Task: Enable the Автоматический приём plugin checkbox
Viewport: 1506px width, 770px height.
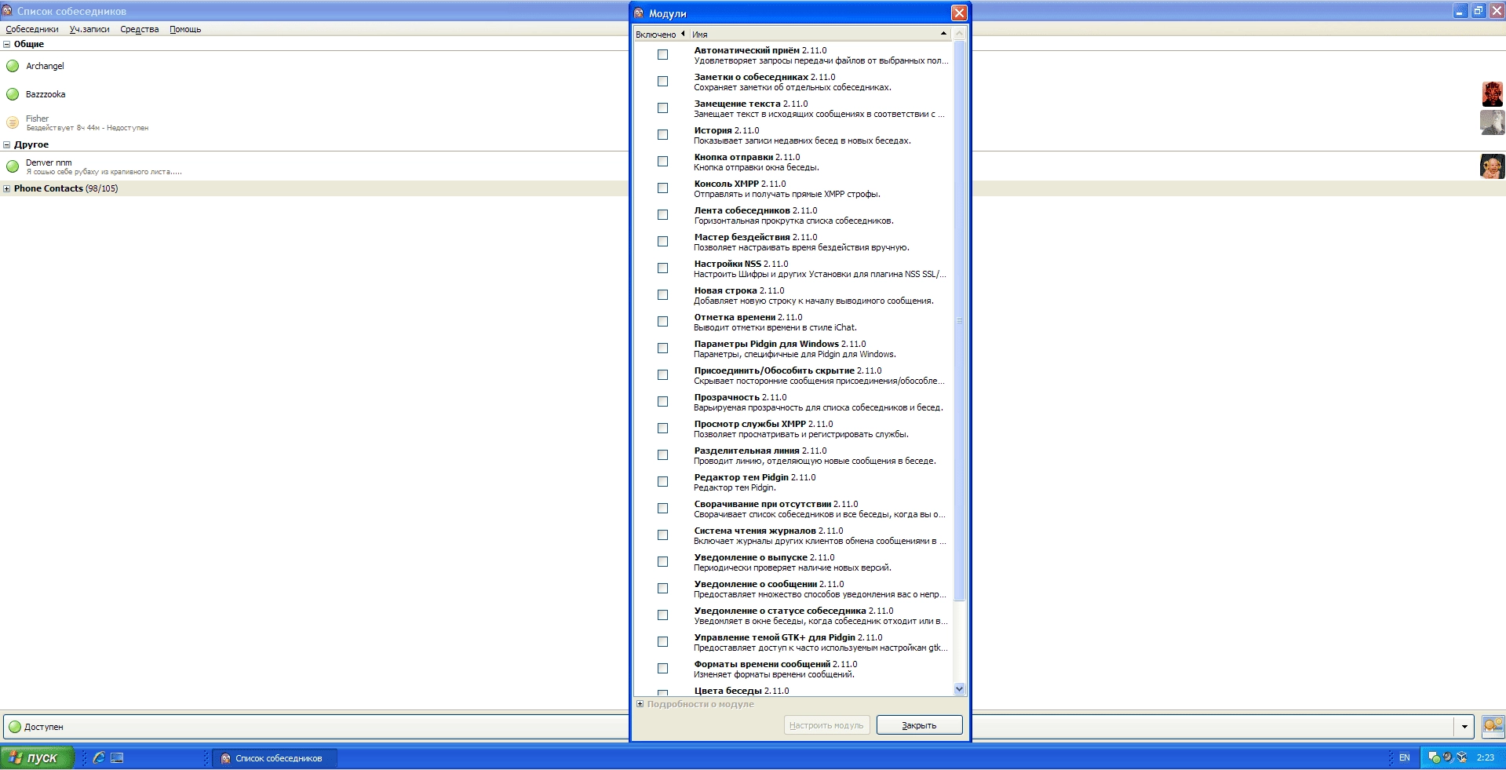Action: pyautogui.click(x=662, y=55)
